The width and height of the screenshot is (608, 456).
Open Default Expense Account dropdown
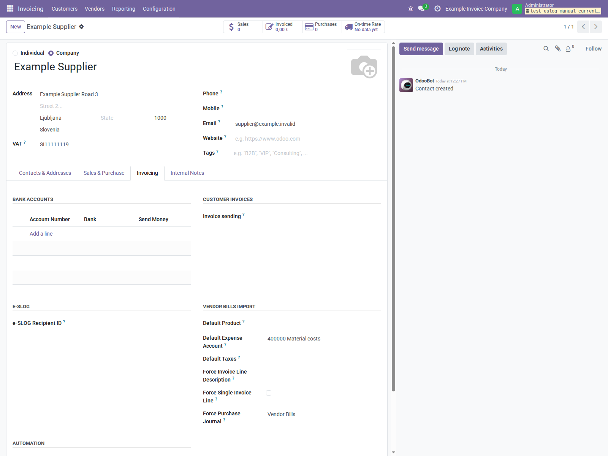324,339
